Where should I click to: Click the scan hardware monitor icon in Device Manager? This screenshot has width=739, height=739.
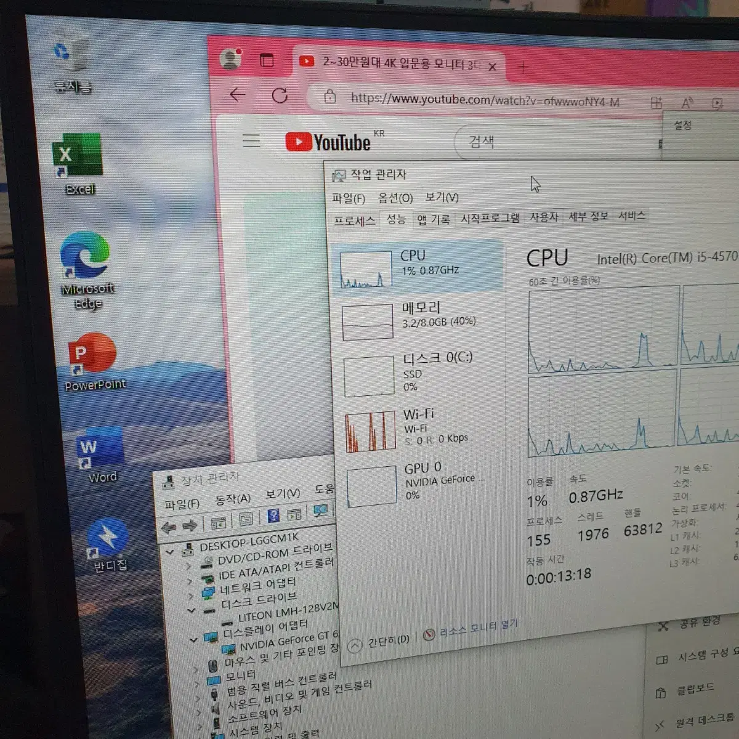coord(321,511)
